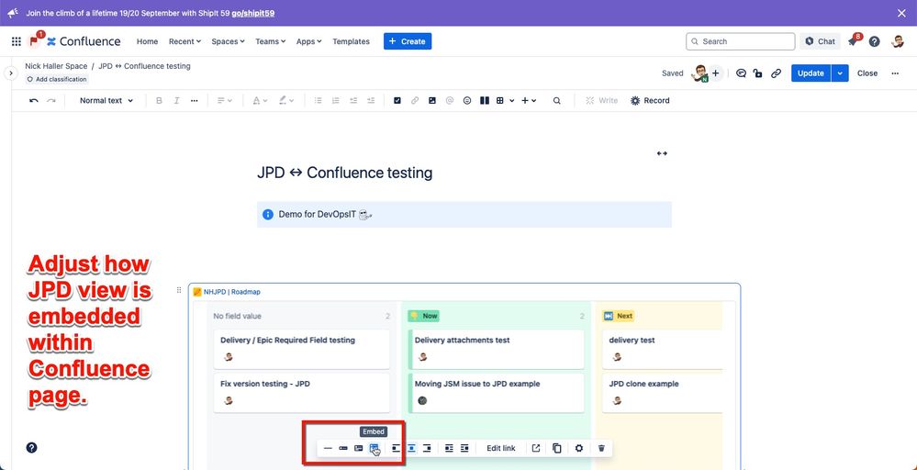Redo the last edit

[x=51, y=101]
